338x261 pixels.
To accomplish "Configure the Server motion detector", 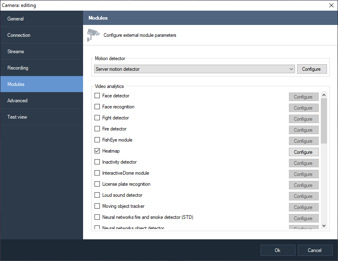I will point(311,69).
